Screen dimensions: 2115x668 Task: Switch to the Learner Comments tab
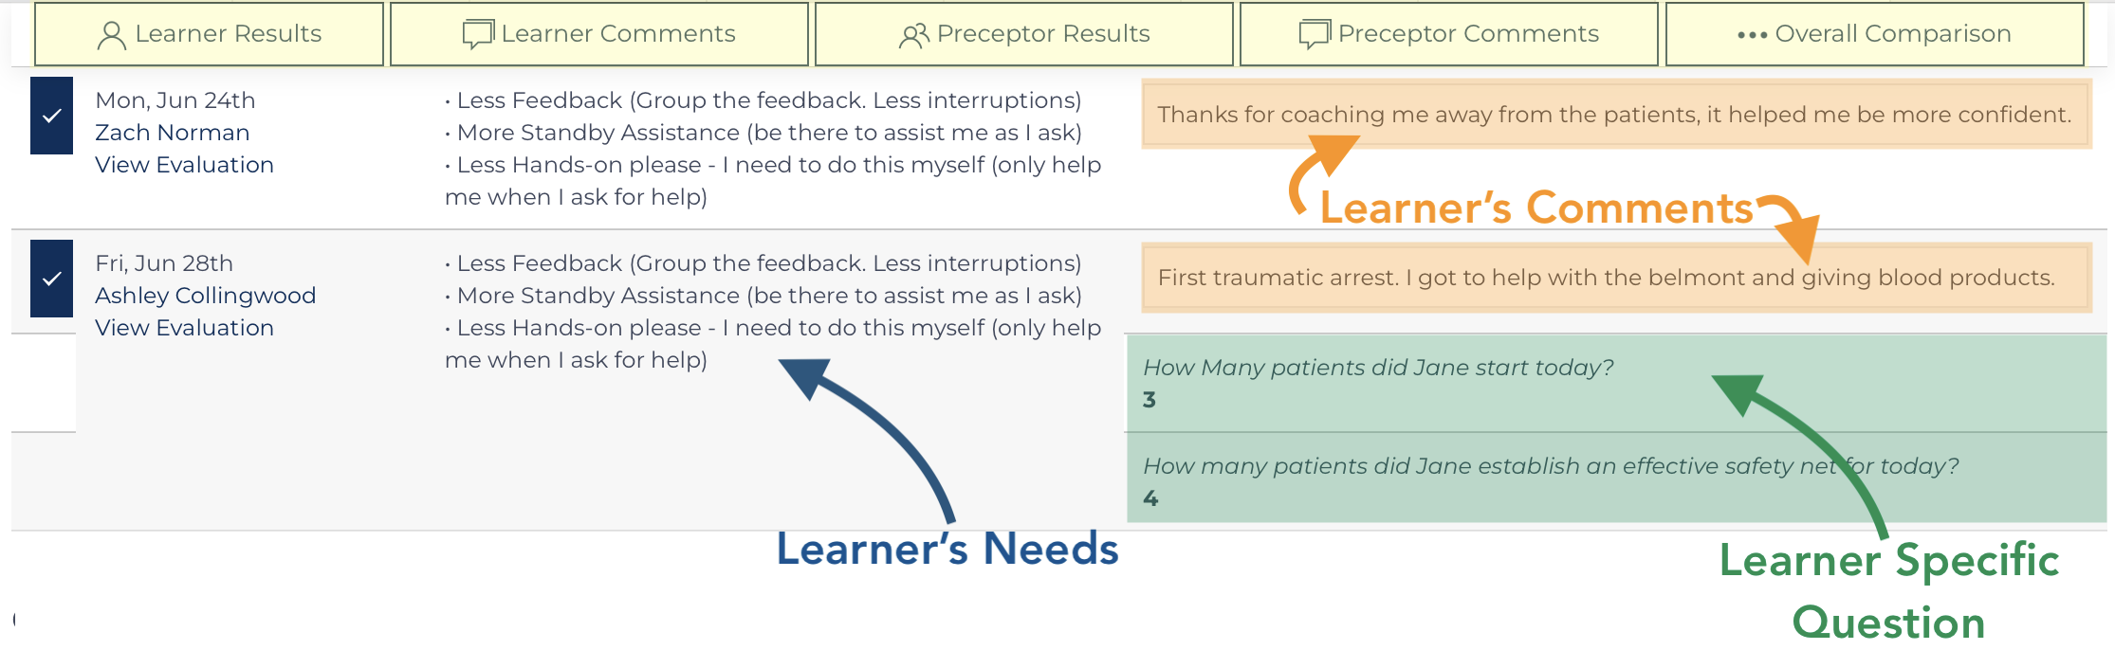[x=599, y=34]
